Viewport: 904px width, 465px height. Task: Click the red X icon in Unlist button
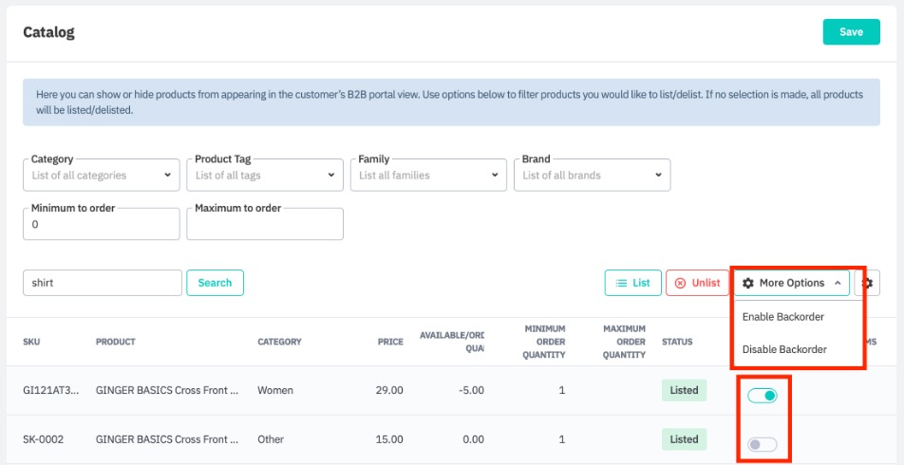pyautogui.click(x=680, y=283)
